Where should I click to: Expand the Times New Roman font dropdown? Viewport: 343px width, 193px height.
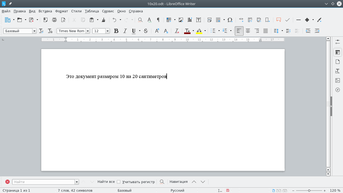pyautogui.click(x=88, y=31)
